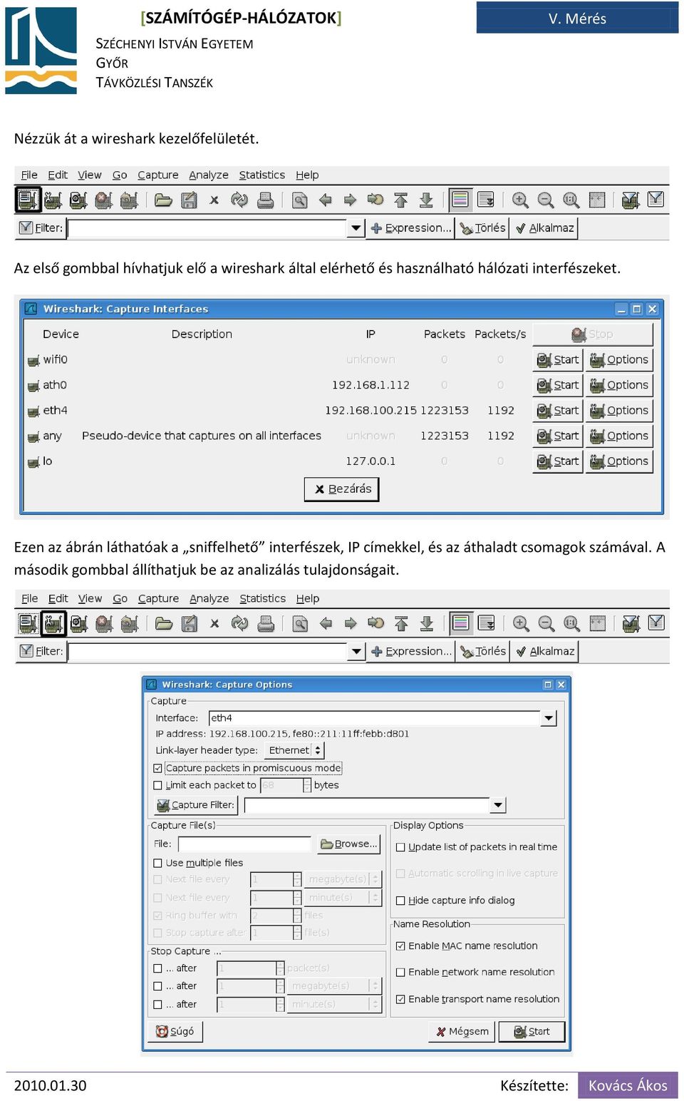Check Stop Capture after packet(s) checkbox
The image size is (684, 1101).
[x=158, y=968]
